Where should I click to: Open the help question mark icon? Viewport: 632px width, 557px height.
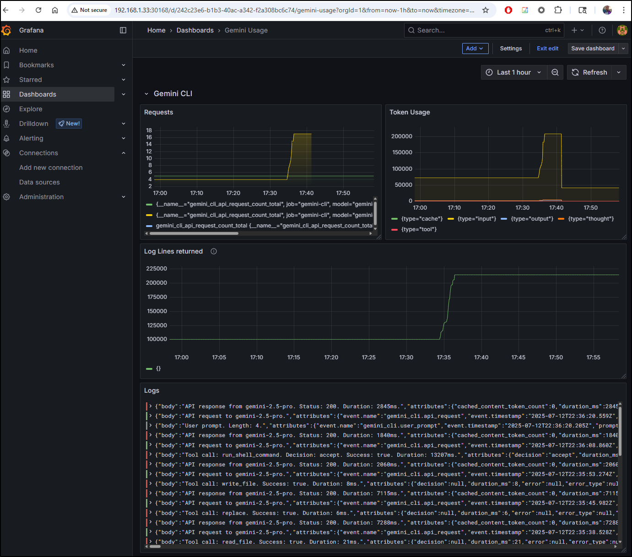[602, 30]
